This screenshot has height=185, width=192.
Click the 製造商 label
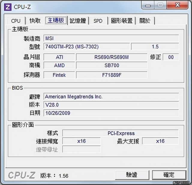(32, 38)
